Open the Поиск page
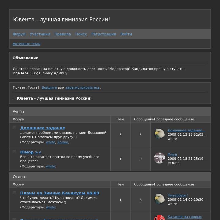Image resolution: width=220 pixels, height=220 pixels. [x=81, y=34]
